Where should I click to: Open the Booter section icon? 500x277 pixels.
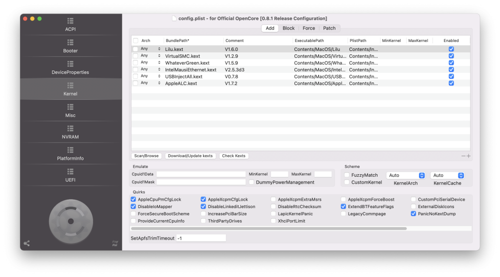70,42
